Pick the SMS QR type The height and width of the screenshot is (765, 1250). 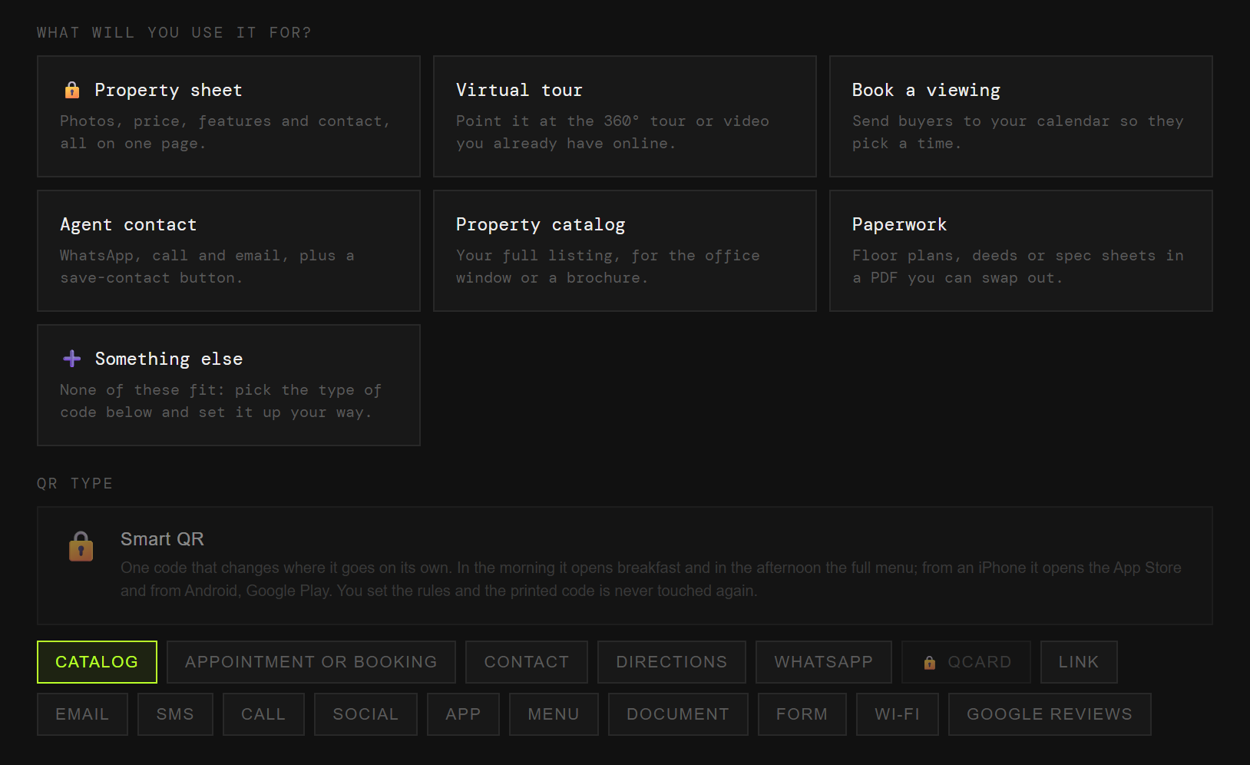tap(175, 714)
